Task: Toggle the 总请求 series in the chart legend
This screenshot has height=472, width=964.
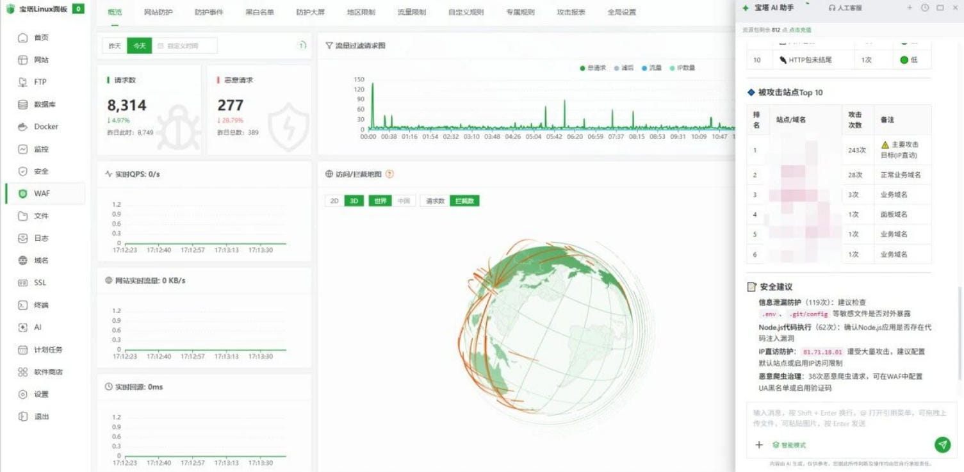Action: pyautogui.click(x=592, y=68)
